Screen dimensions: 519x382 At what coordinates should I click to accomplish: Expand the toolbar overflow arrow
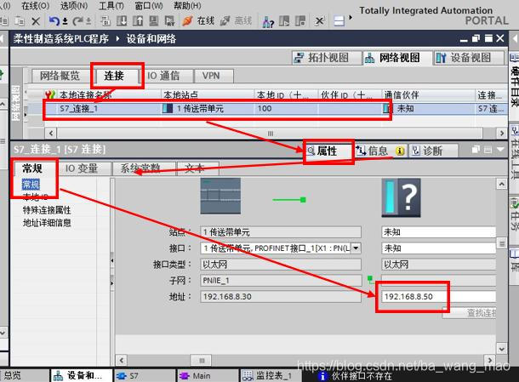351,18
